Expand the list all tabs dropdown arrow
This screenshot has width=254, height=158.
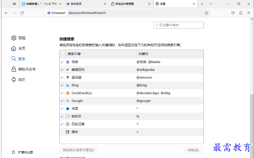click(211, 4)
